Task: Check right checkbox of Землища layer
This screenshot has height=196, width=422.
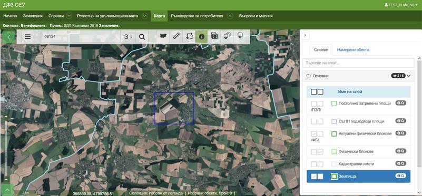Action: coord(320,177)
